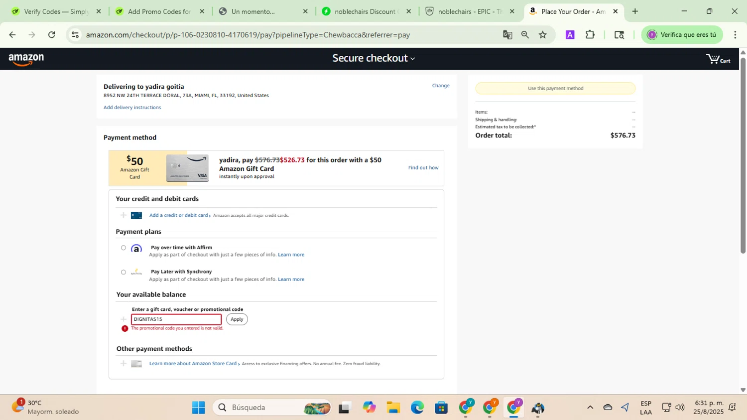Open Copilot from taskbar
This screenshot has width=747, height=420.
(x=369, y=408)
